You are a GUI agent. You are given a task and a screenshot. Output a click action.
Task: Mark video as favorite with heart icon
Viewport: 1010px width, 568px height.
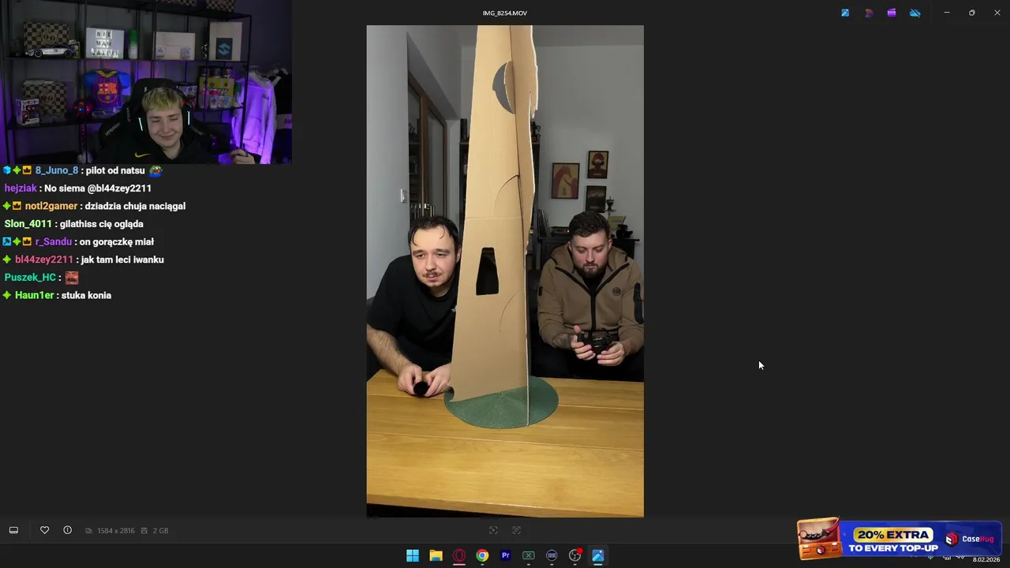[x=45, y=530]
